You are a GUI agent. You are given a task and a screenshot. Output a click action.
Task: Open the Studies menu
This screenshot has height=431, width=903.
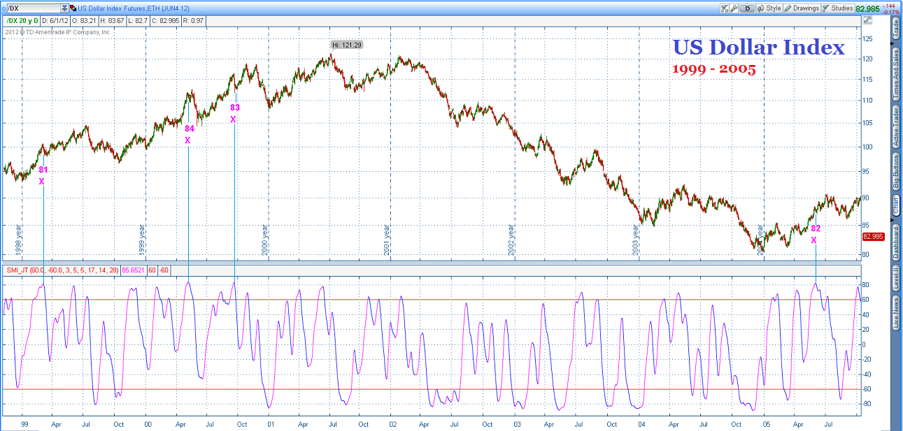coord(837,8)
